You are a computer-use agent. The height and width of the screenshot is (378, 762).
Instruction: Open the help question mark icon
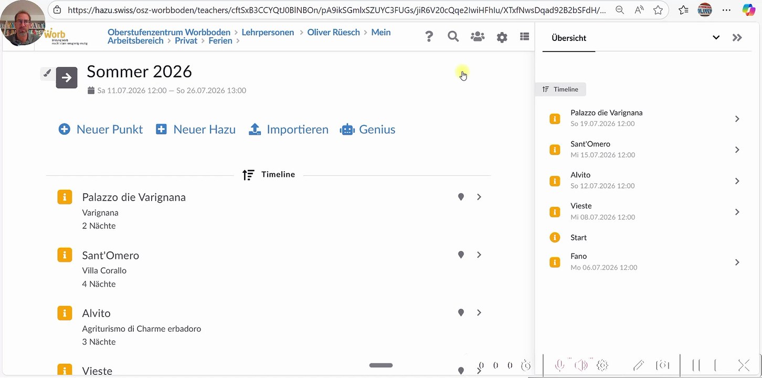(x=429, y=36)
